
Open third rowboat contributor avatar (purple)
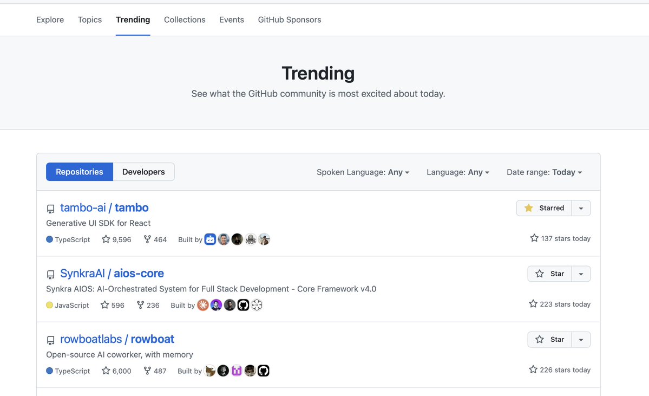[x=237, y=371]
